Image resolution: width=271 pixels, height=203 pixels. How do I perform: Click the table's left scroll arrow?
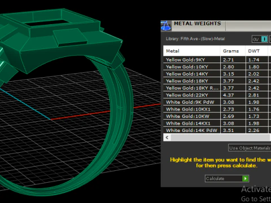[167, 138]
